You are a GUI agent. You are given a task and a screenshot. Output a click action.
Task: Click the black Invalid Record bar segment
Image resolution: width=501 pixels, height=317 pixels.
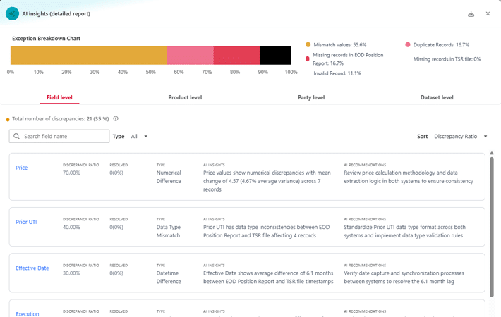276,55
